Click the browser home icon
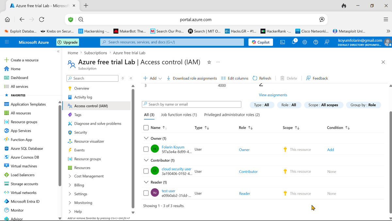 pyautogui.click(x=7, y=20)
